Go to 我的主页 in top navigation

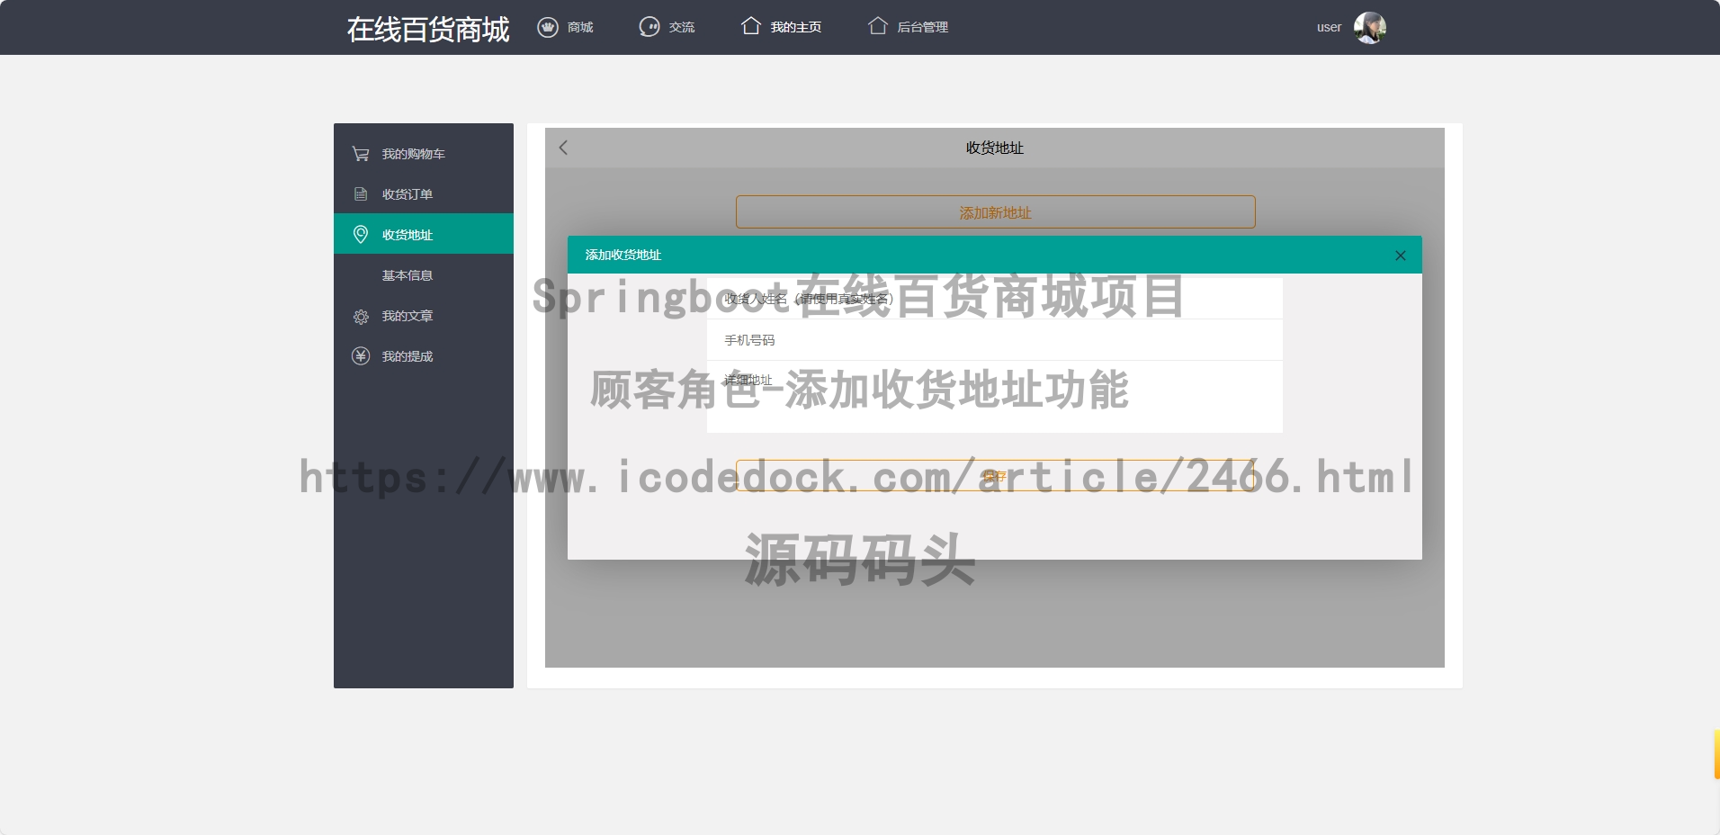[796, 27]
